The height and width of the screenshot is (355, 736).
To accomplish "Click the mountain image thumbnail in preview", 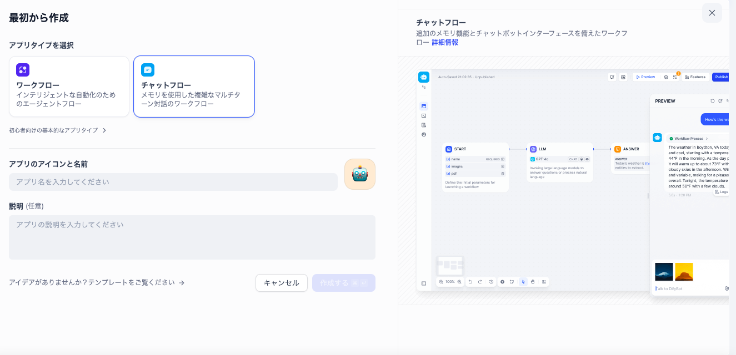I will point(664,272).
